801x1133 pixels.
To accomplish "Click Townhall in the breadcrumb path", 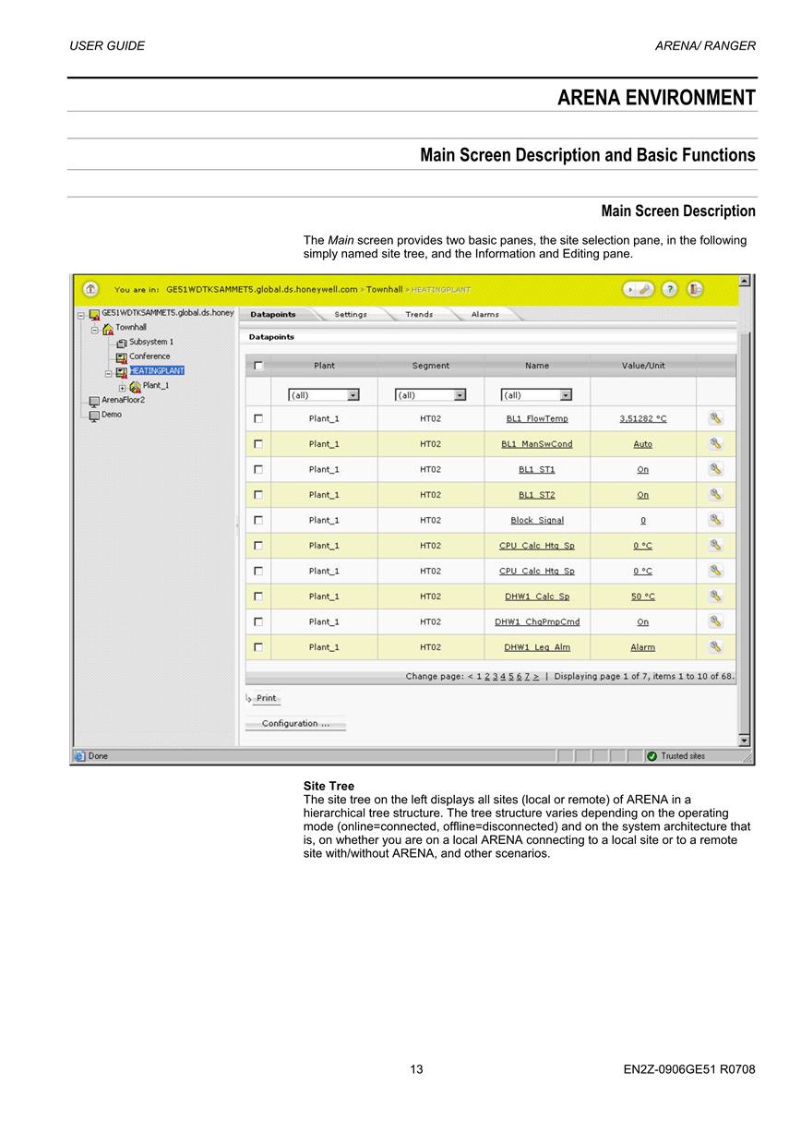I will pyautogui.click(x=385, y=289).
